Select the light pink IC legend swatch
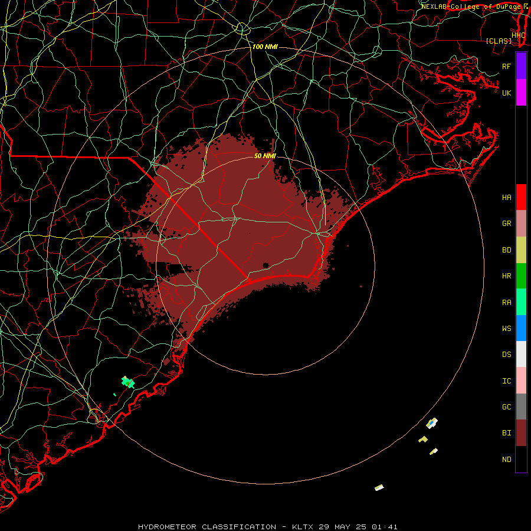Viewport: 531px width, 531px height. (521, 381)
